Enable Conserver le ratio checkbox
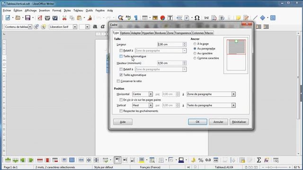Image resolution: width=303 pixels, height=170 pixels. [118, 81]
